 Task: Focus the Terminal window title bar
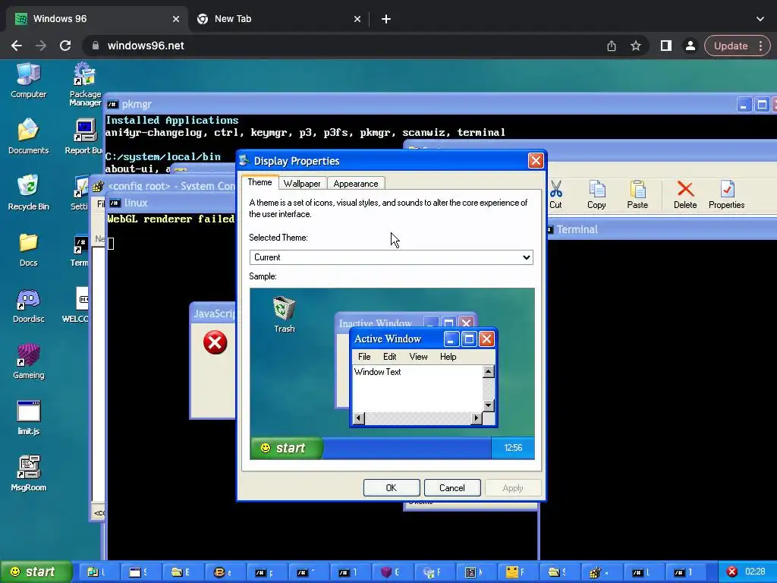pyautogui.click(x=662, y=229)
